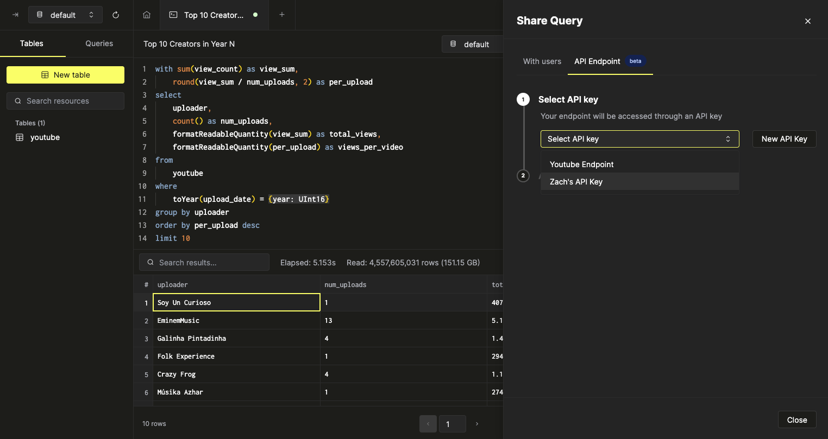This screenshot has width=828, height=439.
Task: Switch to the With users tab
Action: (542, 61)
